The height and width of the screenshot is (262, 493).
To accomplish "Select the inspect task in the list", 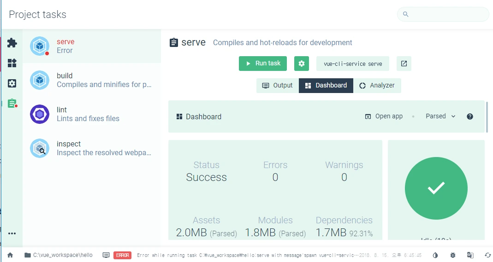I will [92, 148].
